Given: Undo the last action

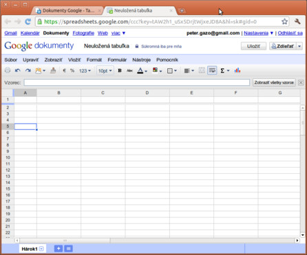Looking at the screenshot, I should point(18,71).
